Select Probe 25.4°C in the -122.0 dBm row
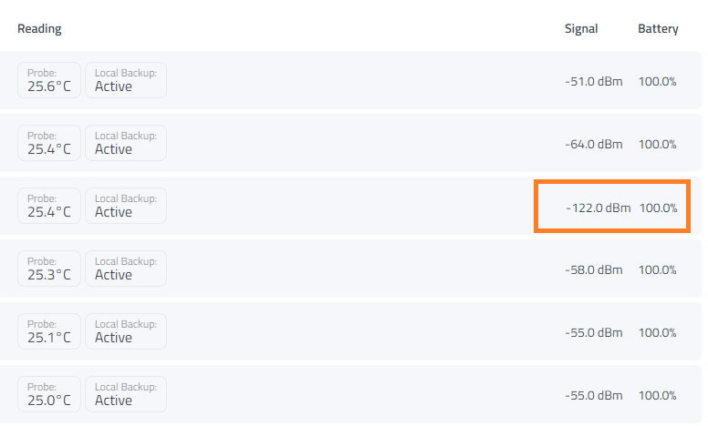 (49, 206)
